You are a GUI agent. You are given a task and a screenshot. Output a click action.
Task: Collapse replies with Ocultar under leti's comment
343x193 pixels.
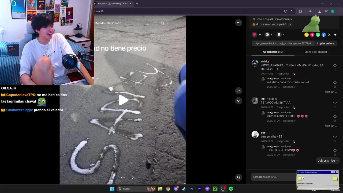(x=331, y=126)
